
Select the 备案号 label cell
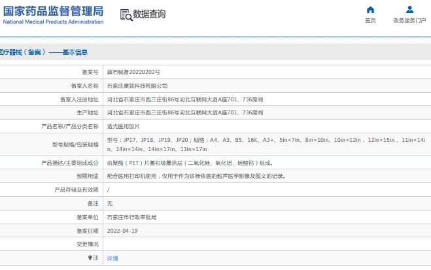click(90, 72)
